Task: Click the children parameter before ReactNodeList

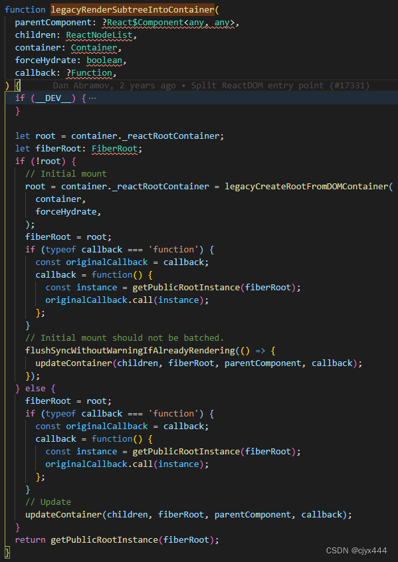Action: pyautogui.click(x=35, y=35)
